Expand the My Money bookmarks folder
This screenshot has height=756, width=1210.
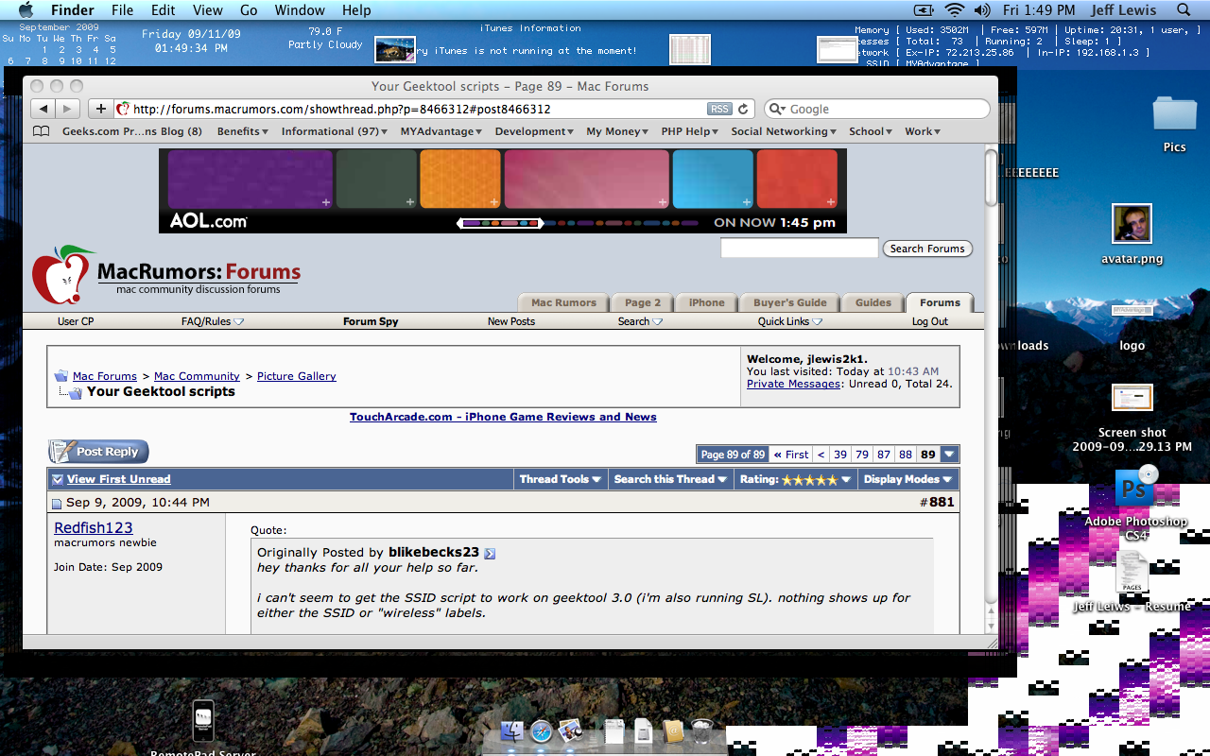618,131
